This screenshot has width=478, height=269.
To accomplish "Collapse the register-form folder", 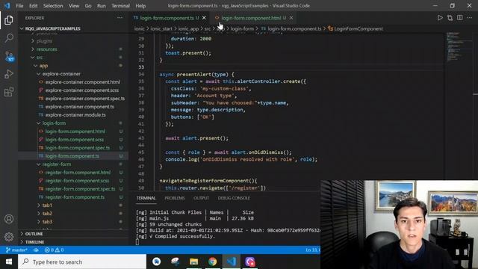I will click(73, 164).
